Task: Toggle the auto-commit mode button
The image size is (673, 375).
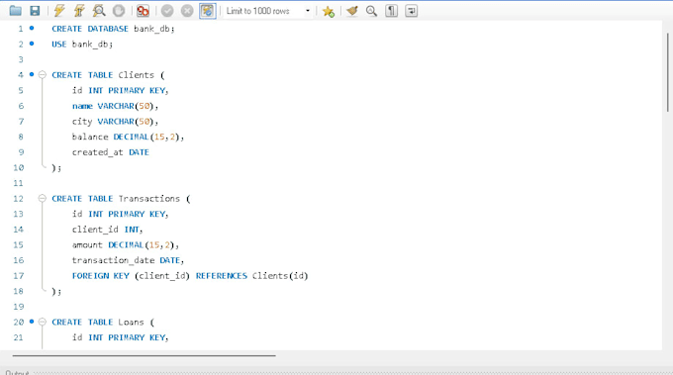Action: click(207, 11)
